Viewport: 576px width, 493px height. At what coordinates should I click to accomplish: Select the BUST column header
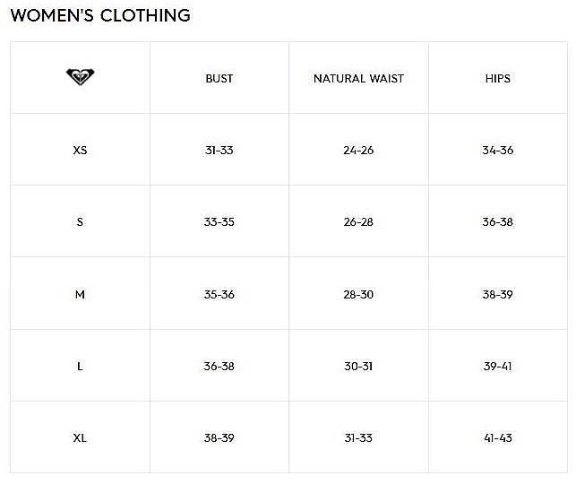click(x=219, y=79)
